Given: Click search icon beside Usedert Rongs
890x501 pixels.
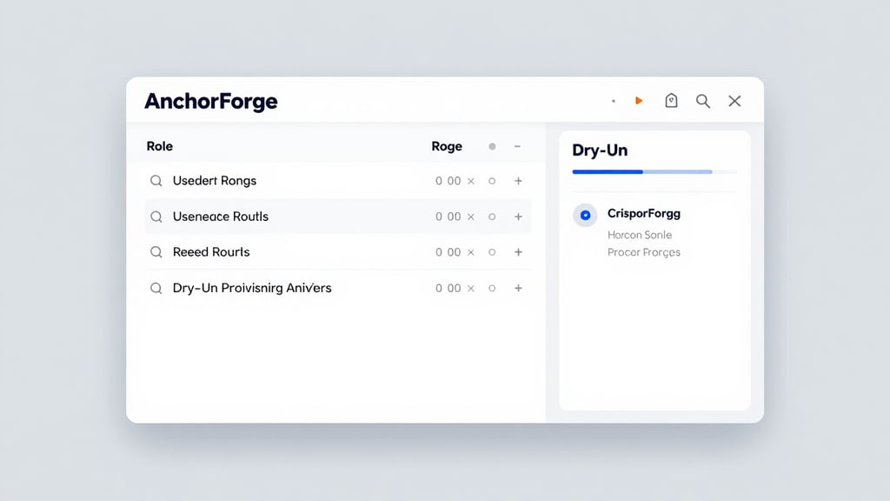Looking at the screenshot, I should click(156, 181).
